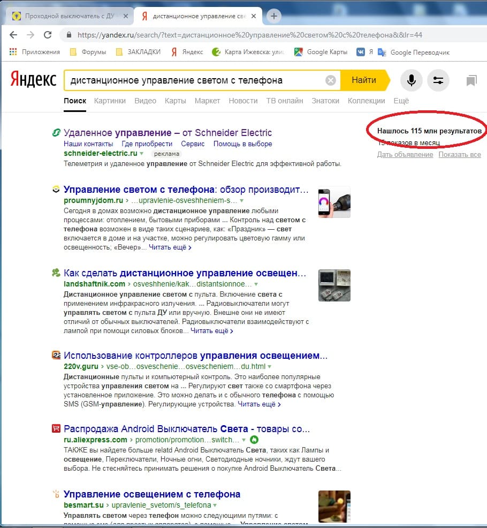Click the microphone voice search icon

pyautogui.click(x=411, y=80)
